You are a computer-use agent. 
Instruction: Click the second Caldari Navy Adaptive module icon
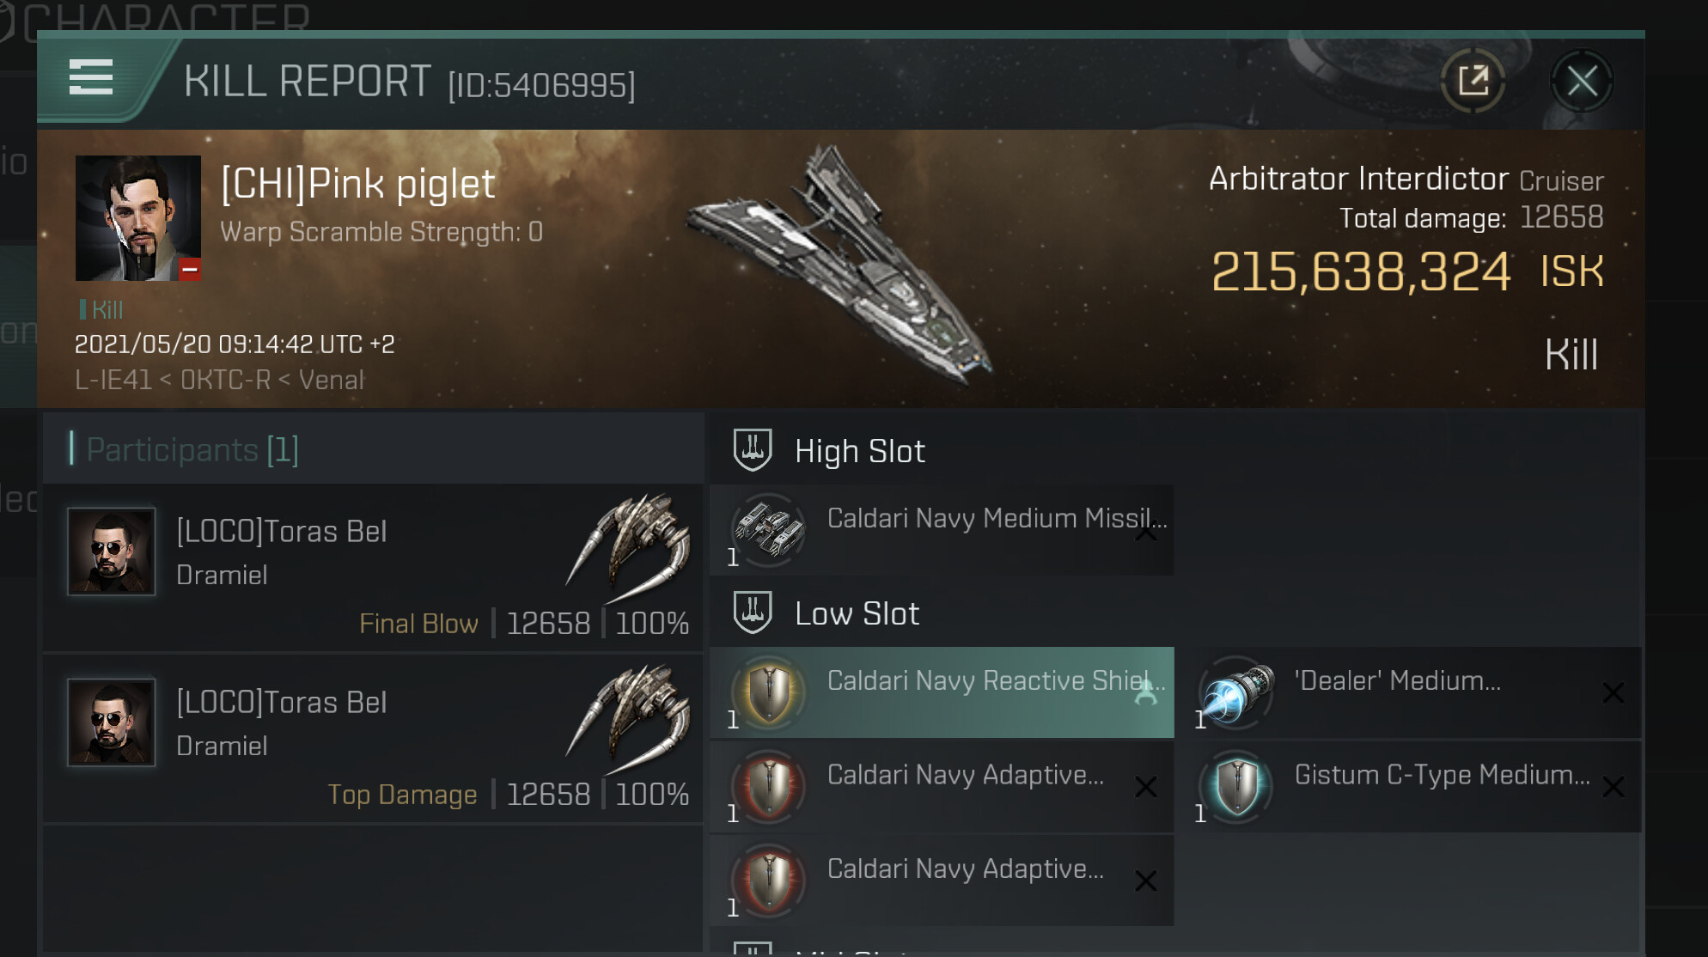768,880
